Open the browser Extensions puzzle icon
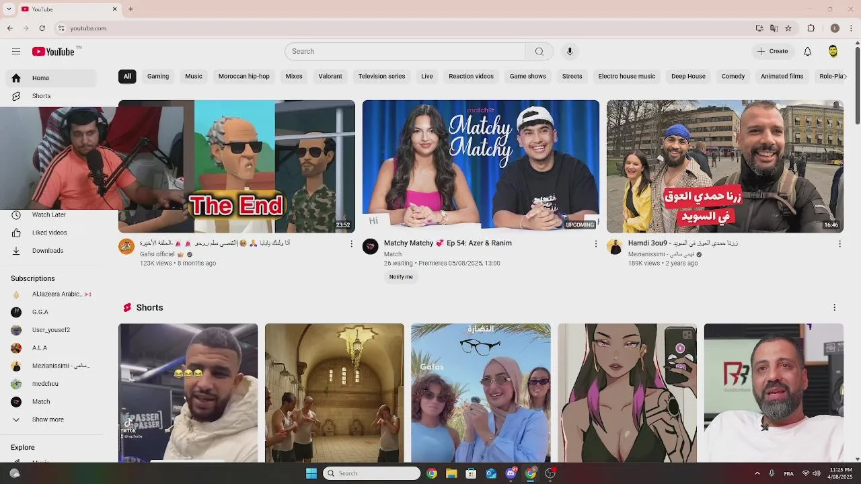Viewport: 861px width, 484px height. point(811,28)
